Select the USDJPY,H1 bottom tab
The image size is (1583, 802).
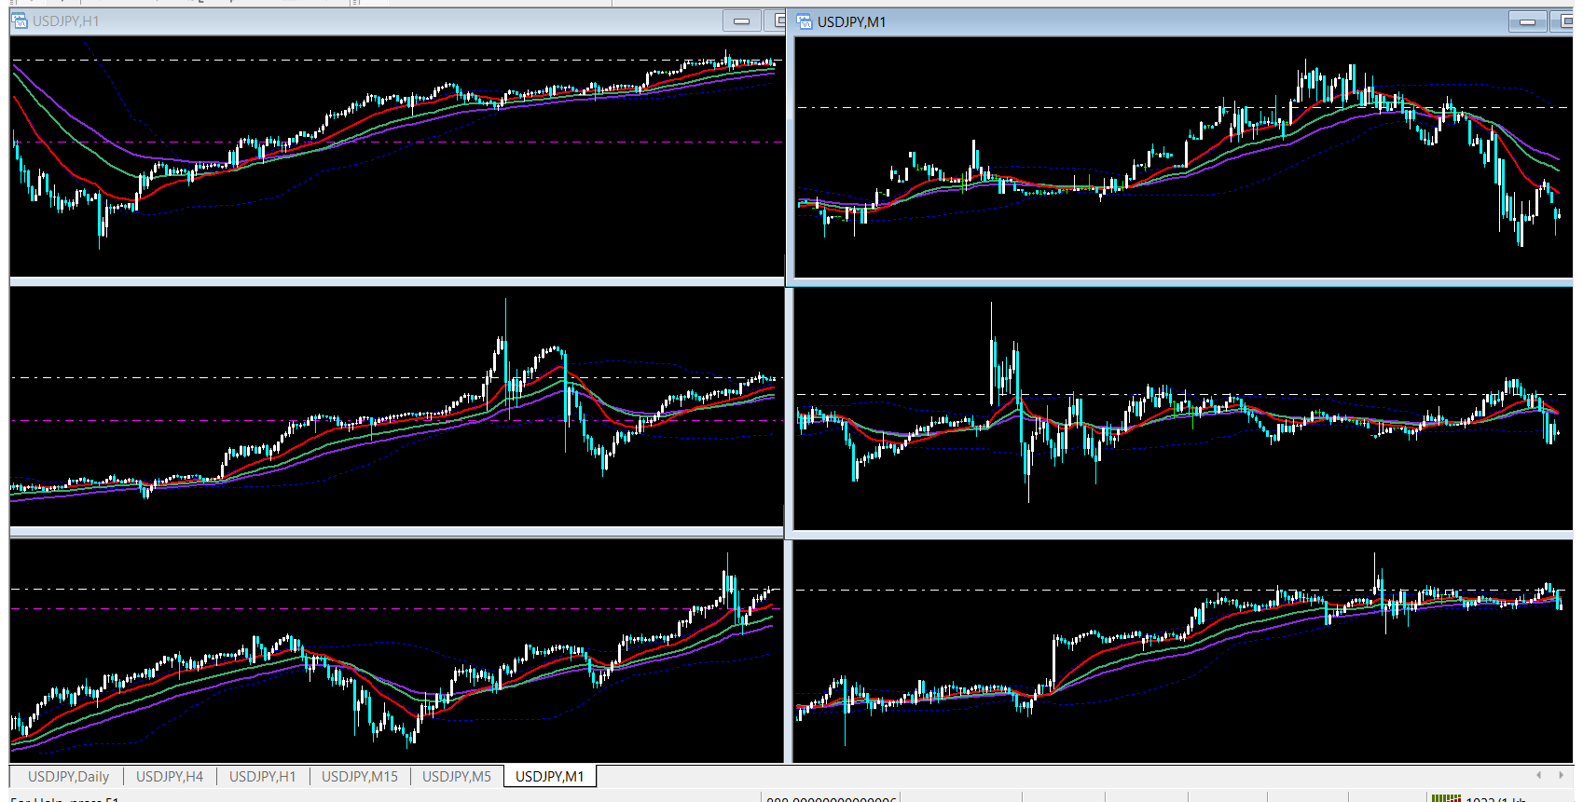click(262, 777)
